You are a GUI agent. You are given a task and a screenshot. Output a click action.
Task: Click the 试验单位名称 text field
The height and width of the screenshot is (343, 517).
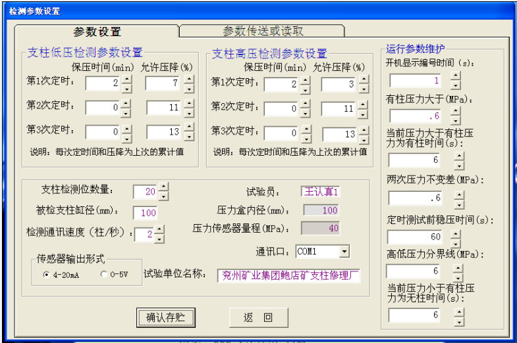pos(289,275)
